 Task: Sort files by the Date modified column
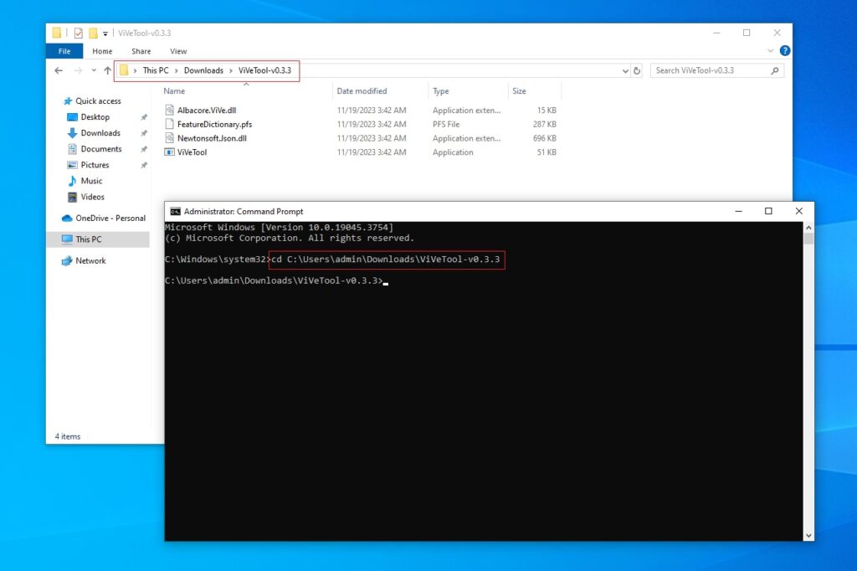coord(362,90)
